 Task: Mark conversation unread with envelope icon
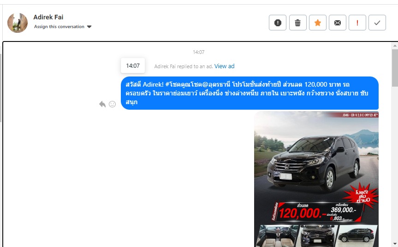337,23
